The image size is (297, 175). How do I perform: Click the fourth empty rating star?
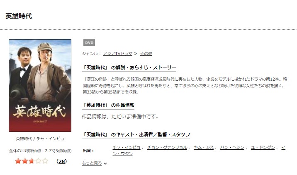click(x=38, y=161)
